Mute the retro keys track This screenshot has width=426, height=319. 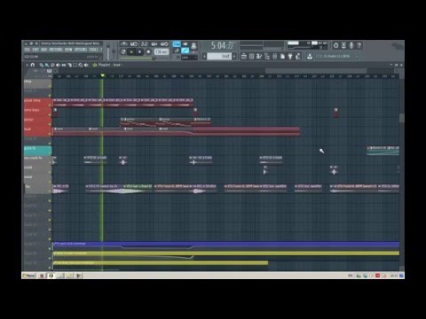[50, 115]
